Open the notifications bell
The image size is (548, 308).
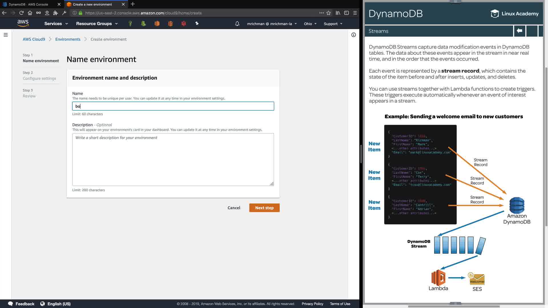(x=237, y=24)
